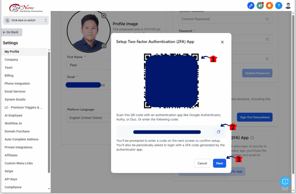Open Phone Integration settings
296x194 pixels.
(17, 83)
